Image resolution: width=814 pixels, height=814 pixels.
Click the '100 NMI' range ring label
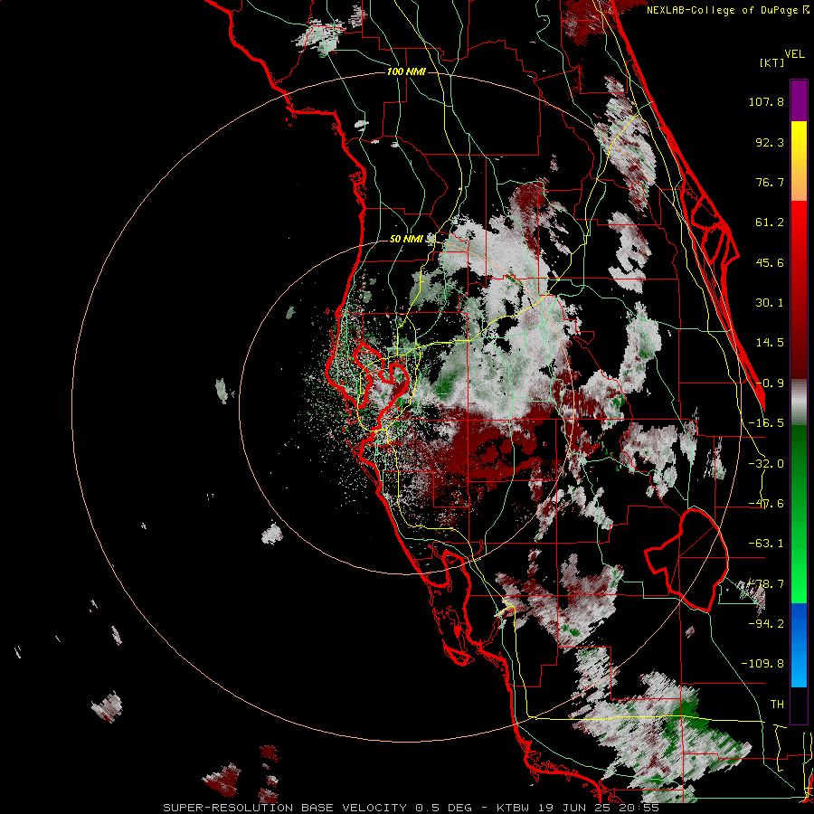pos(406,71)
